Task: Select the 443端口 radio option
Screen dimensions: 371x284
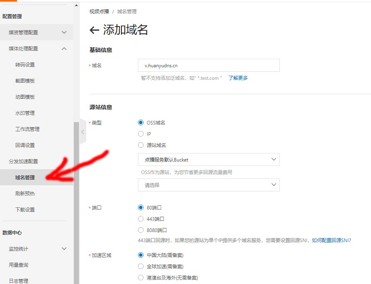Action: tap(141, 219)
